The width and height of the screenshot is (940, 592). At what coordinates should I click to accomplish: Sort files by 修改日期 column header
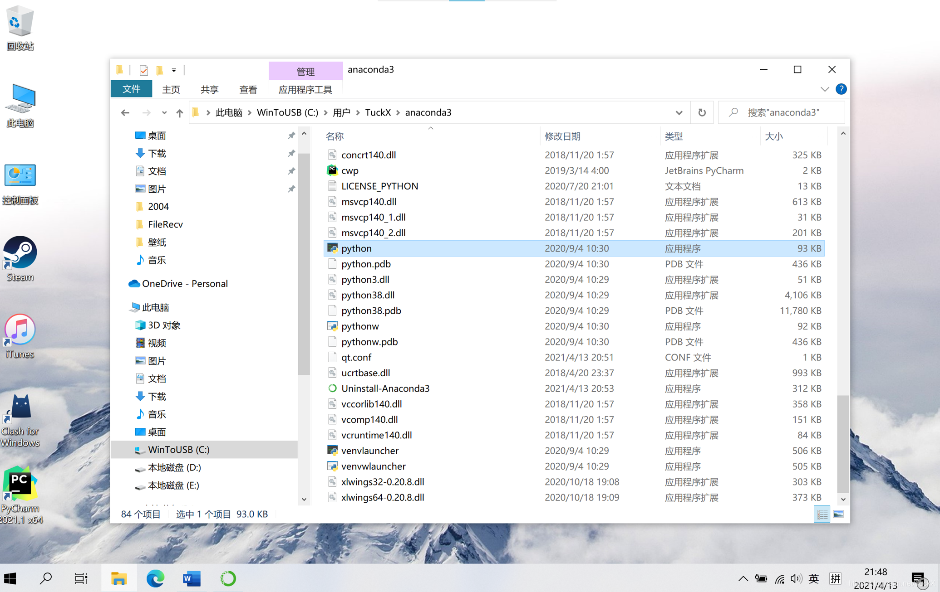pos(562,136)
